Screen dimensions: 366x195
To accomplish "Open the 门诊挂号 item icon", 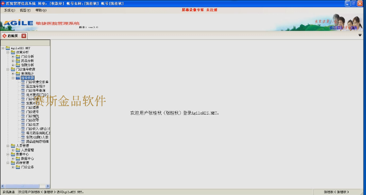I will pos(23,116).
